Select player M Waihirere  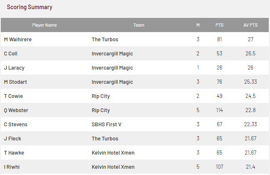pyautogui.click(x=18, y=40)
